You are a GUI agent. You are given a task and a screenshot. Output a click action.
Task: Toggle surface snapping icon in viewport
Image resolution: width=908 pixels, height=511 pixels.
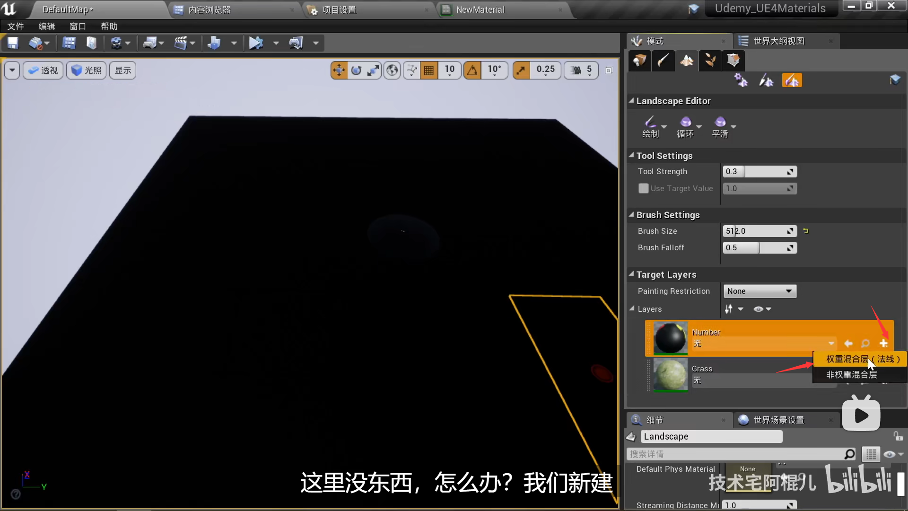pos(412,70)
